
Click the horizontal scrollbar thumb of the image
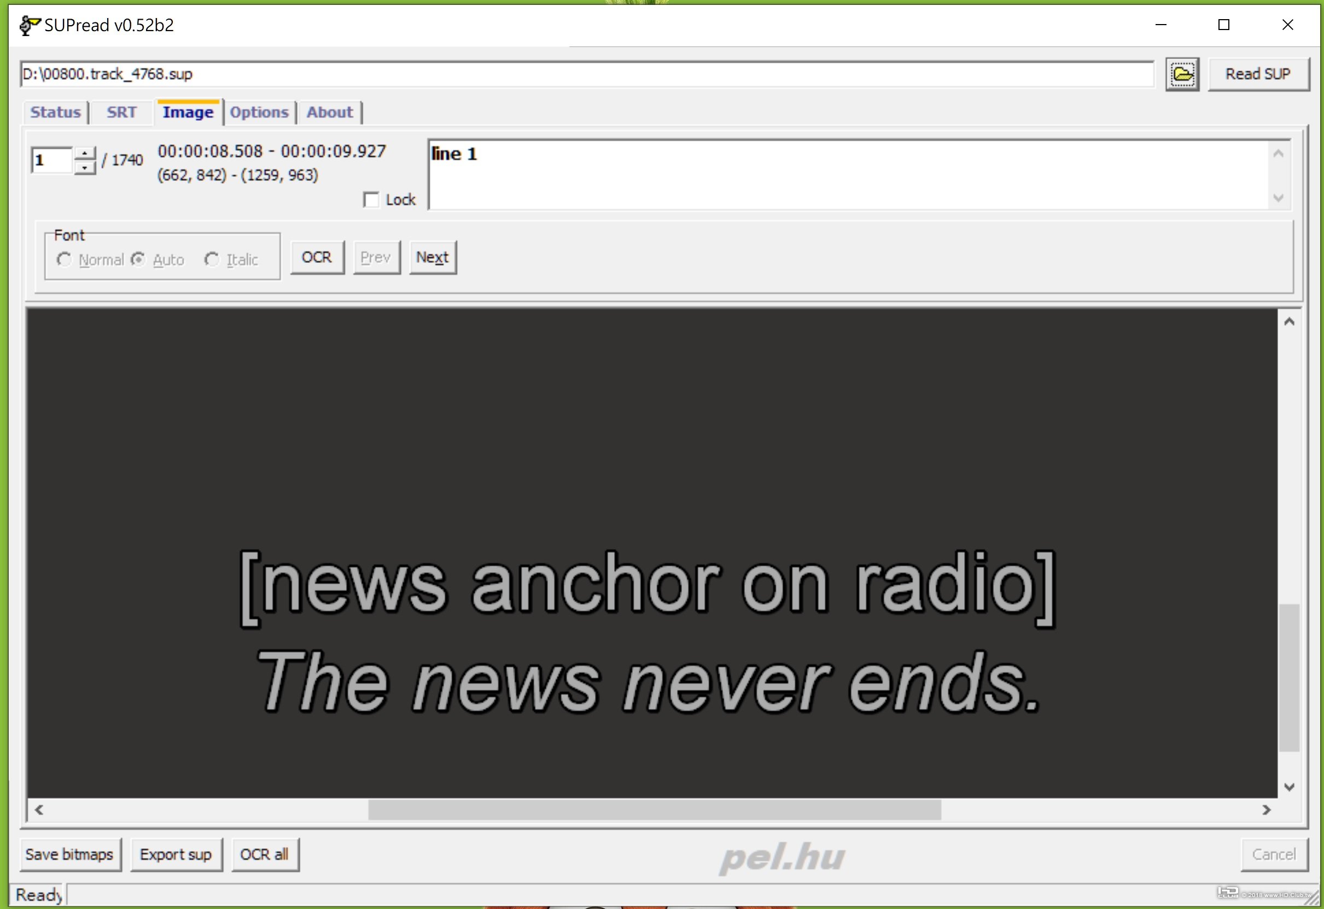654,810
